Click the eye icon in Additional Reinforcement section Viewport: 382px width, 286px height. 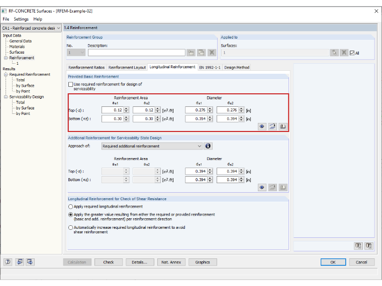click(x=262, y=187)
